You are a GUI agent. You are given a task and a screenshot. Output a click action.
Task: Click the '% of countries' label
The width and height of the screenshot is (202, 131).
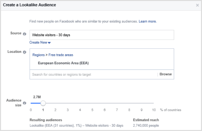pyautogui.click(x=171, y=110)
